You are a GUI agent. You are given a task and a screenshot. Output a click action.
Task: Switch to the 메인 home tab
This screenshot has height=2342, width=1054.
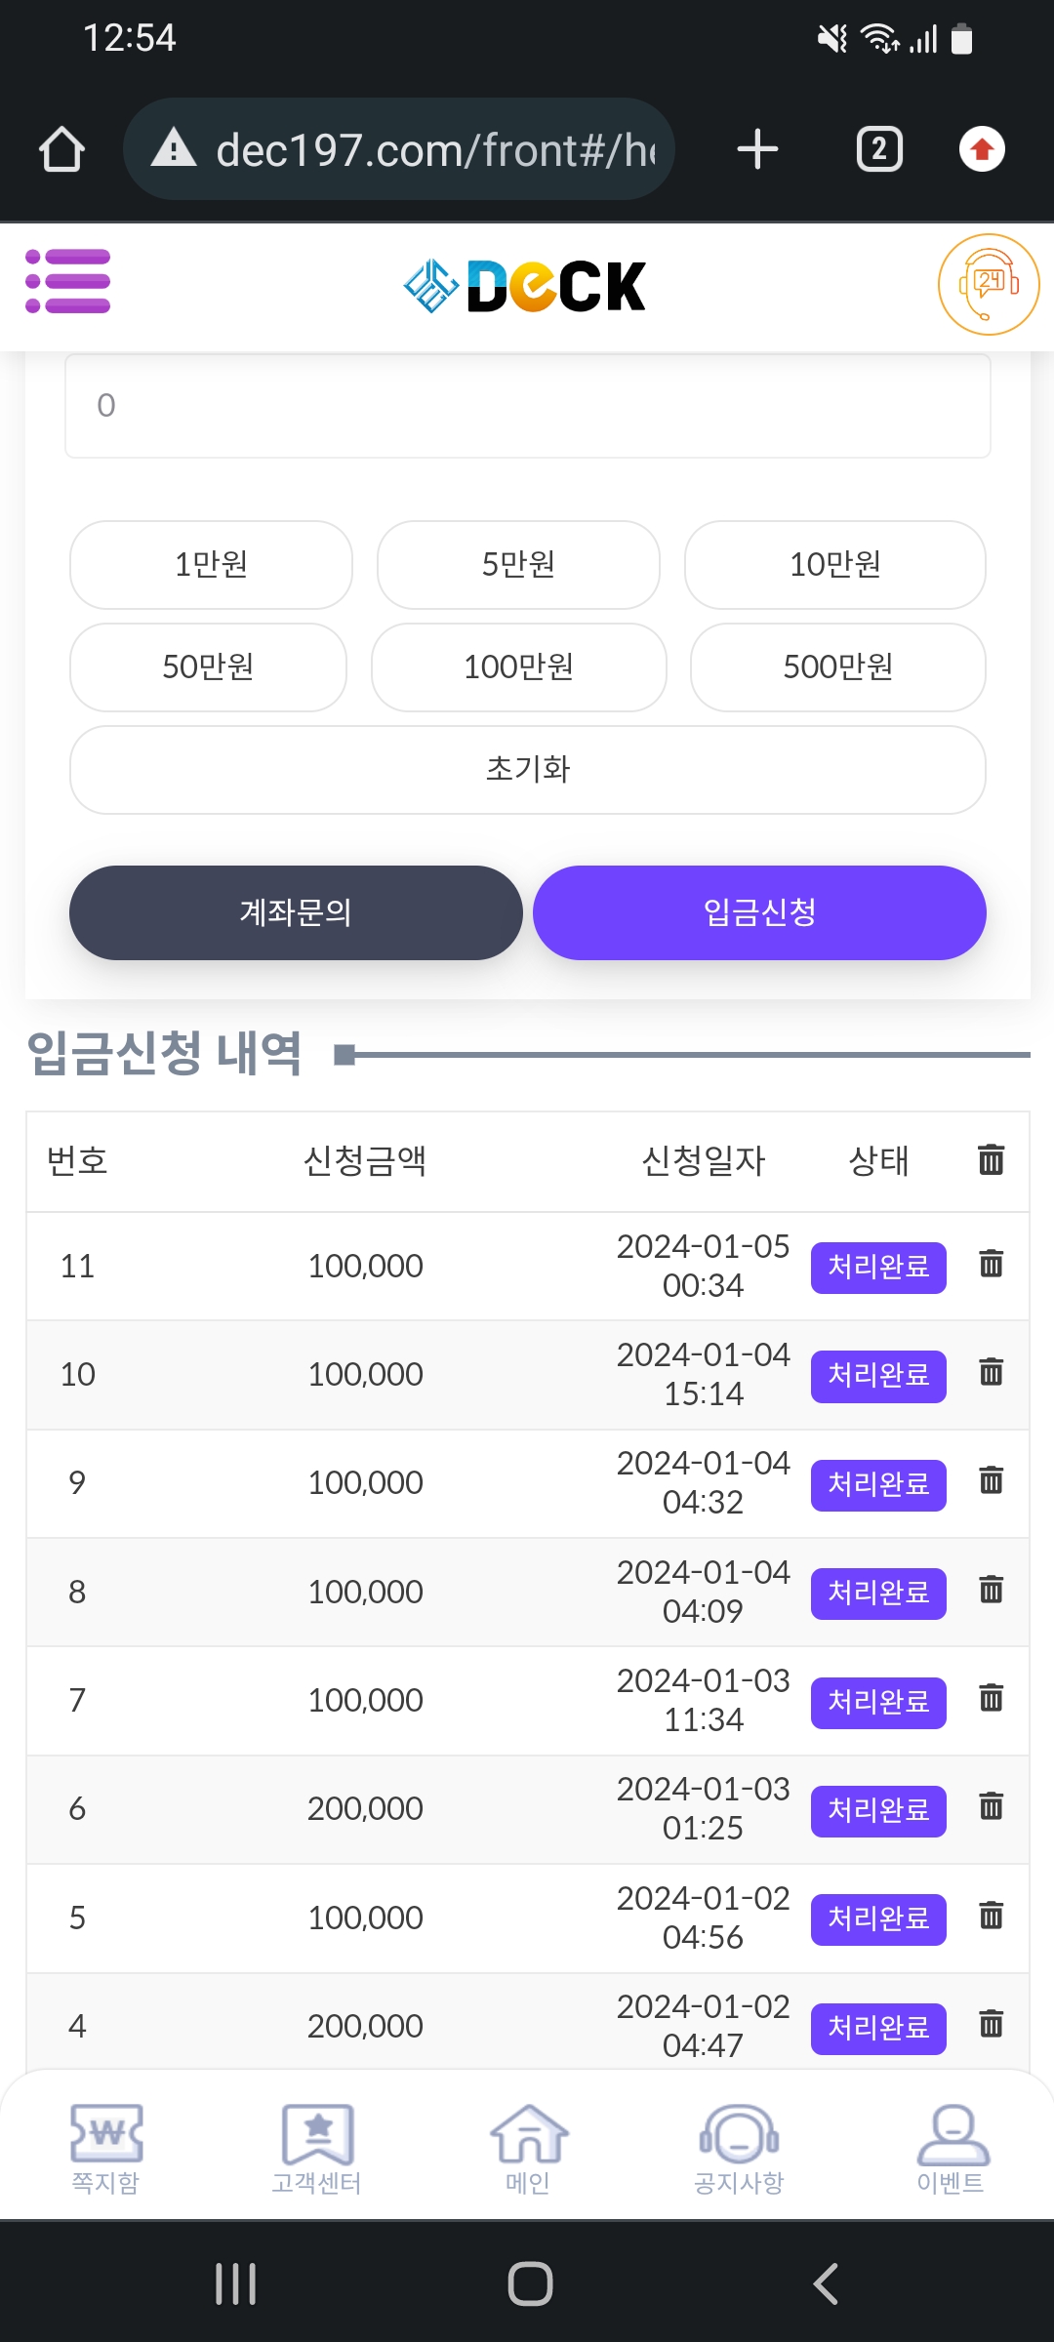tap(528, 2149)
